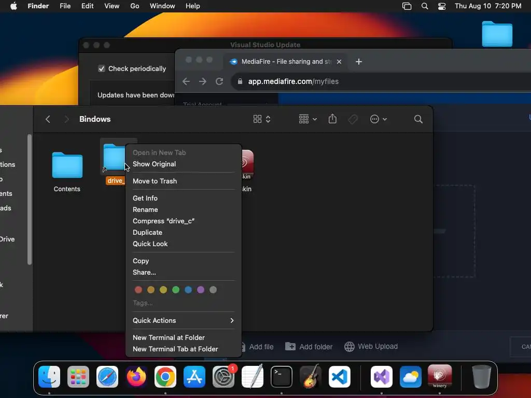Click the MediaFire tab title

point(286,62)
